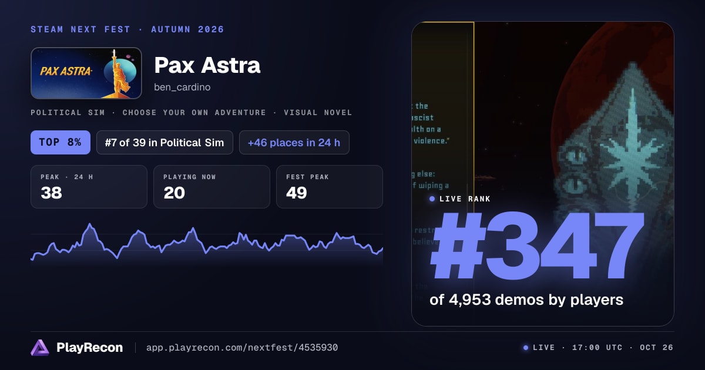Click the #347 live rank number

537,247
